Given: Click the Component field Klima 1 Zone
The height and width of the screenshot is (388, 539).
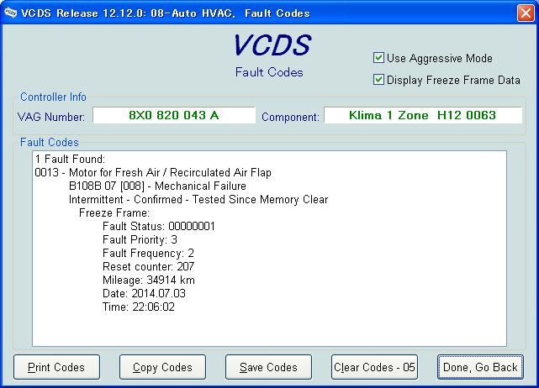Looking at the screenshot, I should point(423,115).
